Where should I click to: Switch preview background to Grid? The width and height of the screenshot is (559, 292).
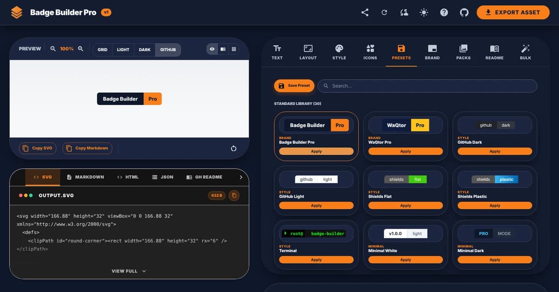coord(102,49)
